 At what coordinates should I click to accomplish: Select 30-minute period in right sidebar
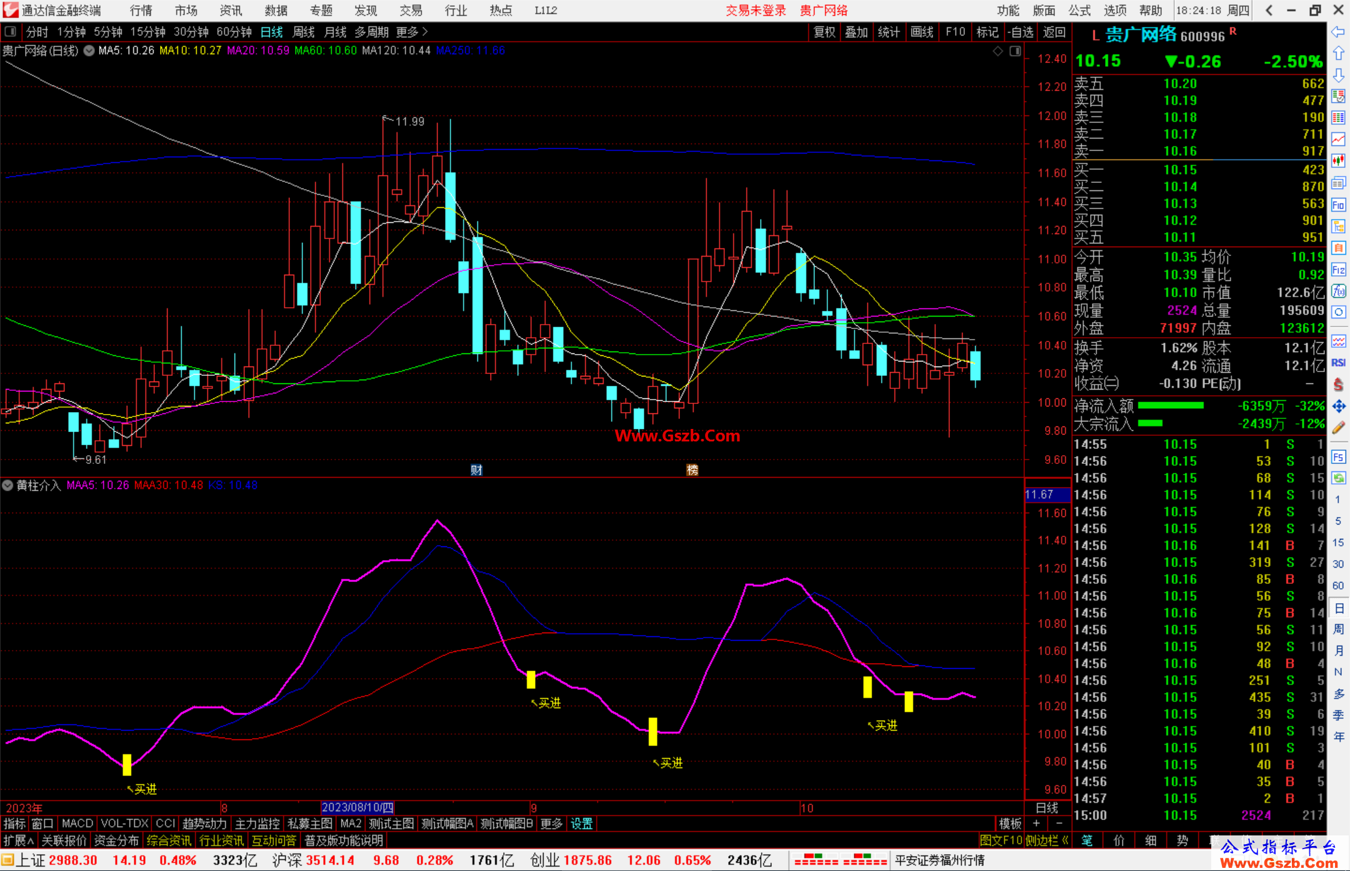(x=1338, y=564)
